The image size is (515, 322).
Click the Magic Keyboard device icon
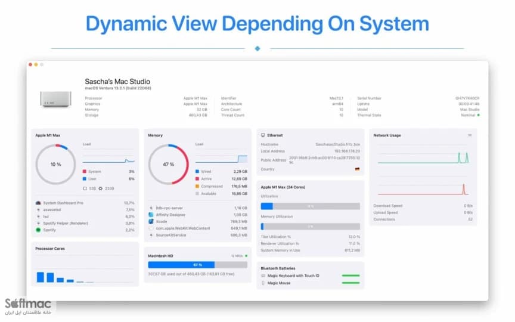pyautogui.click(x=263, y=275)
